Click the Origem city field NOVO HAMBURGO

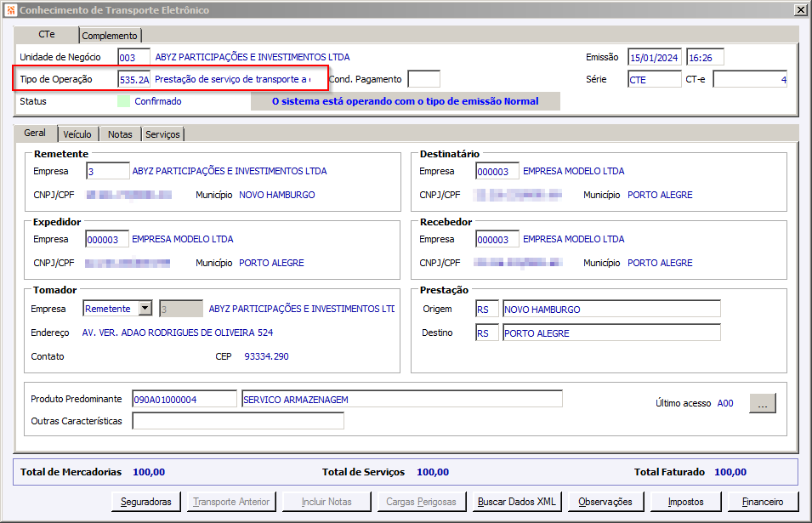[x=611, y=310]
